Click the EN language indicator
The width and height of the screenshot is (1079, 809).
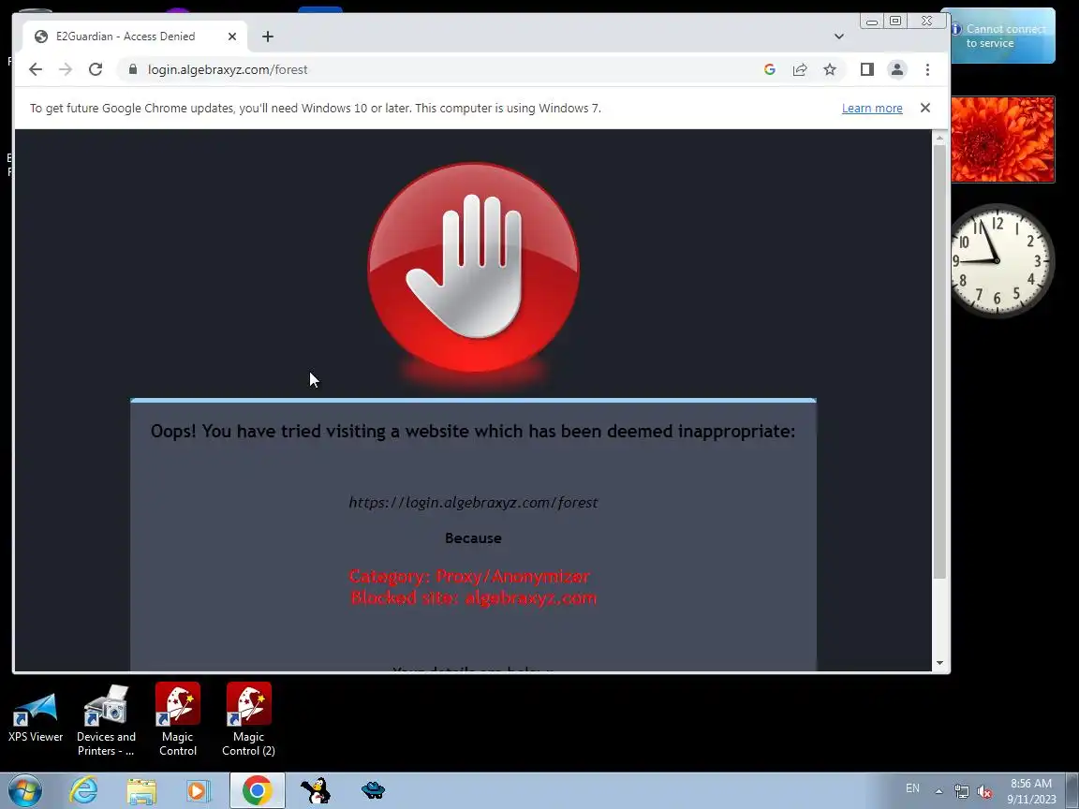coord(912,788)
